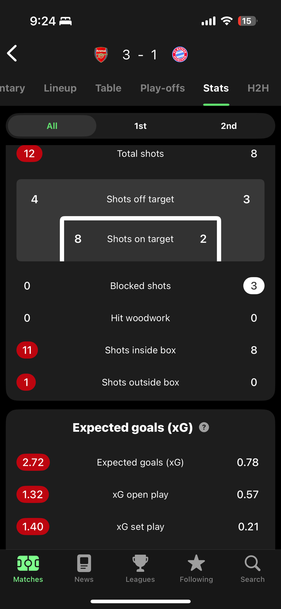Open the News icon in bottom bar
Screen dimensions: 281x609
point(84,563)
